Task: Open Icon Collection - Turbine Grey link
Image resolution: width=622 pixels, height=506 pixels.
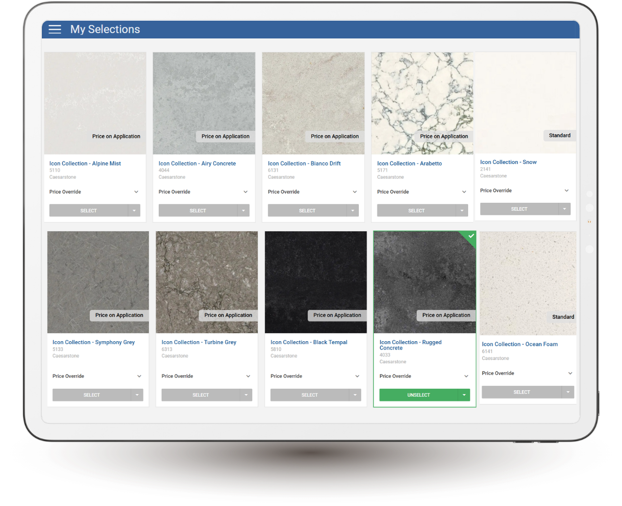Action: coord(199,342)
